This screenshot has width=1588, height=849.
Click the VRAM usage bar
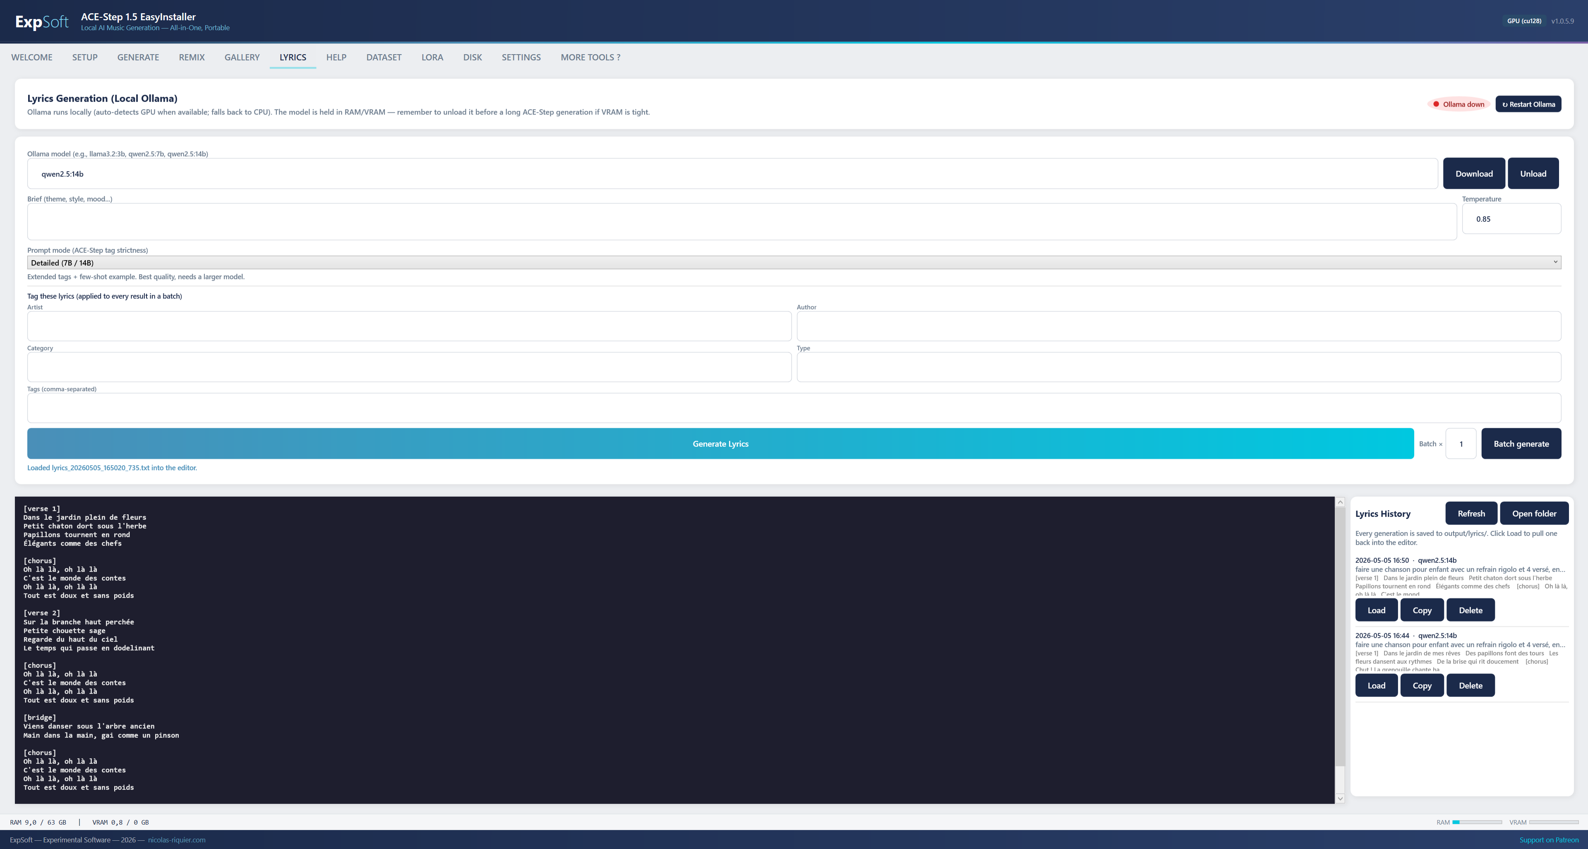click(x=1554, y=823)
